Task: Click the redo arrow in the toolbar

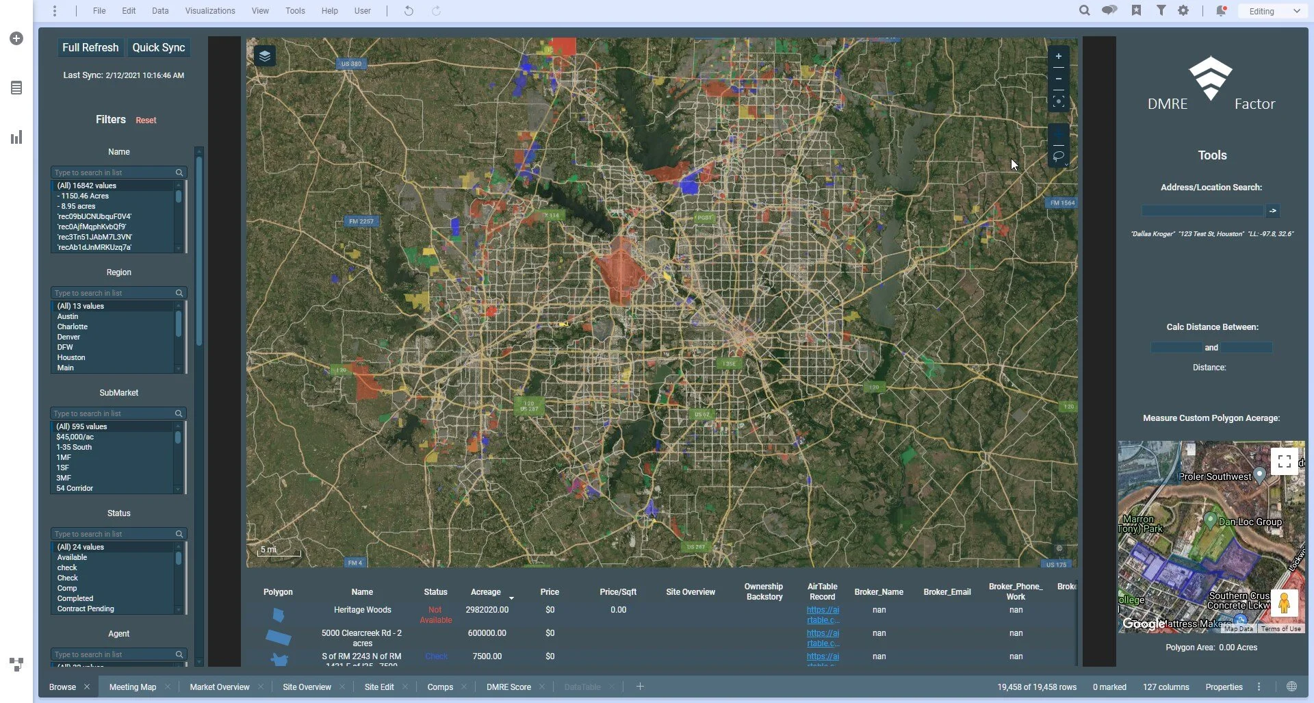Action: (x=436, y=10)
